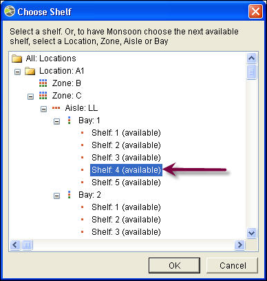The image size is (267, 281).
Task: Click the vertical scrollbar down arrow
Action: (x=252, y=233)
